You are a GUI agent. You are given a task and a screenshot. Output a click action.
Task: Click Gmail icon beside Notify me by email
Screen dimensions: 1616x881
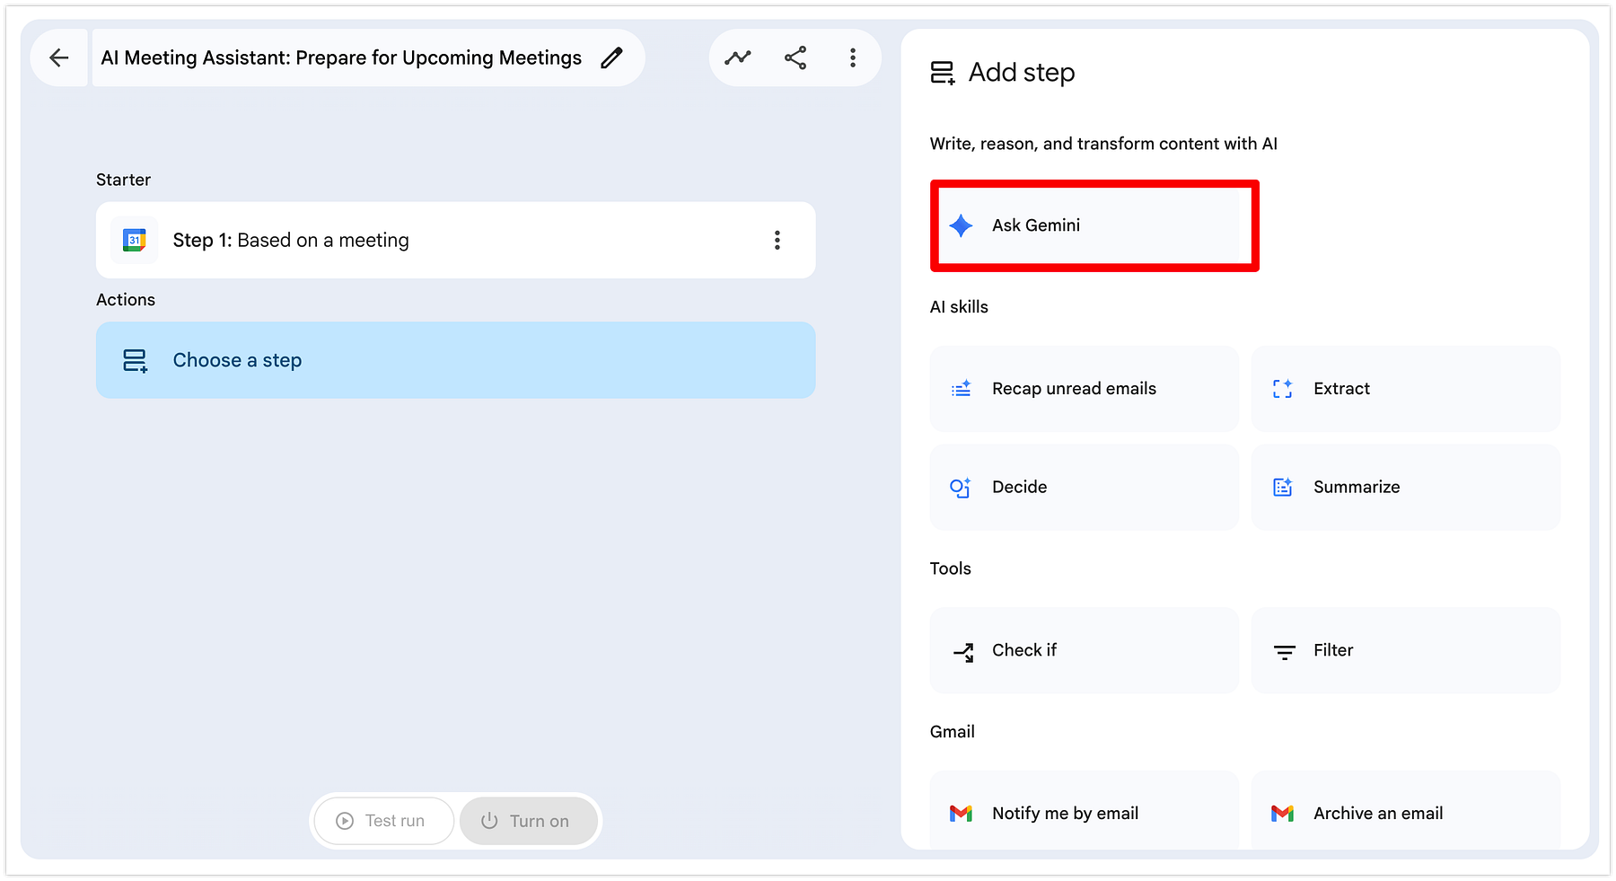[x=962, y=814]
